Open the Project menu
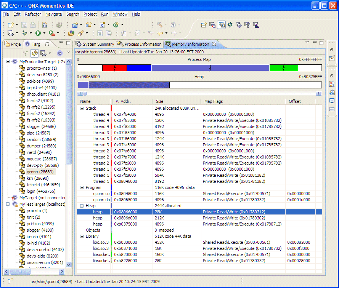This screenshot has width=339, height=288. pyautogui.click(x=90, y=14)
